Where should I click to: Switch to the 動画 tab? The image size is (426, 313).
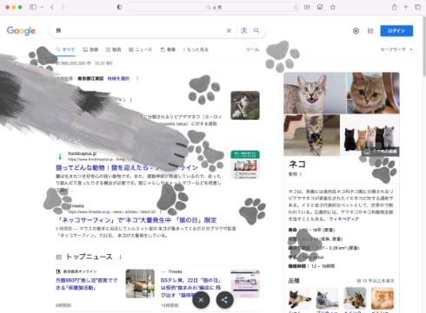113,49
